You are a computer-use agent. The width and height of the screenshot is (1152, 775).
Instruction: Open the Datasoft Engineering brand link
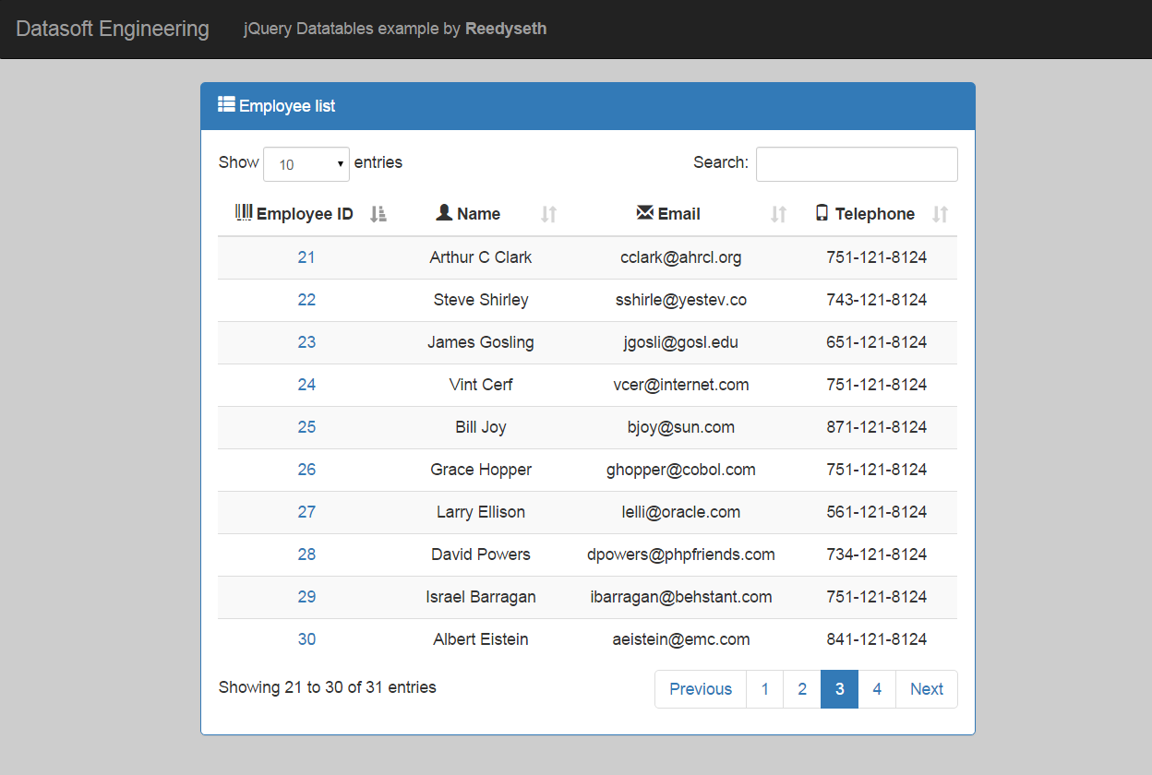pos(113,29)
